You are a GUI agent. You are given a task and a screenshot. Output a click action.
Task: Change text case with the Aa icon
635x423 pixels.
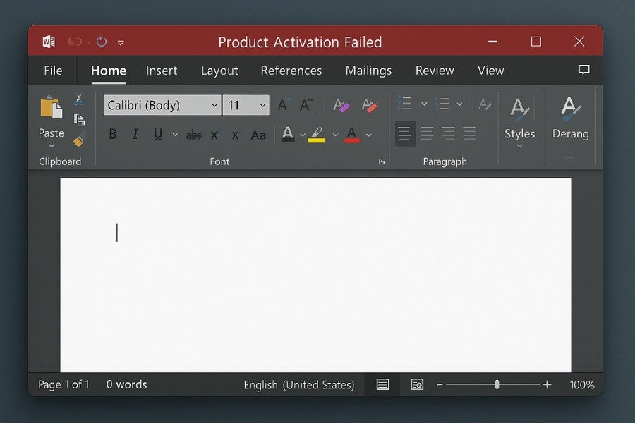click(258, 134)
